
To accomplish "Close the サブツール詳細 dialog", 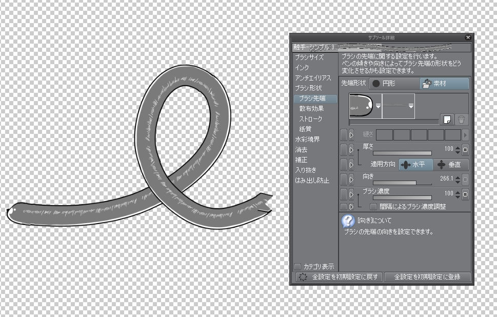I will (x=468, y=37).
